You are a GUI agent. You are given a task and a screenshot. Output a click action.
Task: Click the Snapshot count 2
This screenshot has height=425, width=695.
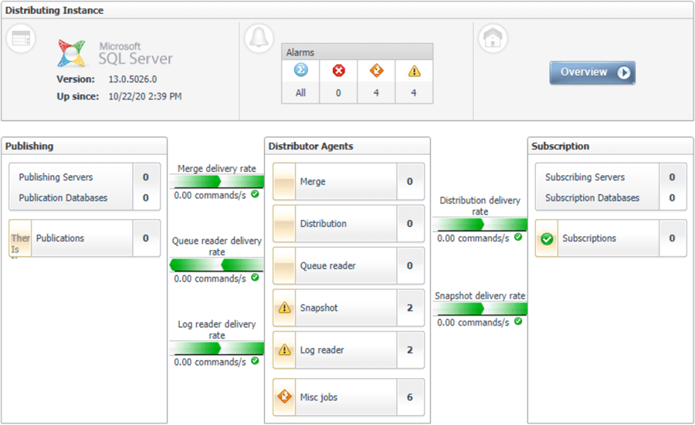click(x=410, y=308)
